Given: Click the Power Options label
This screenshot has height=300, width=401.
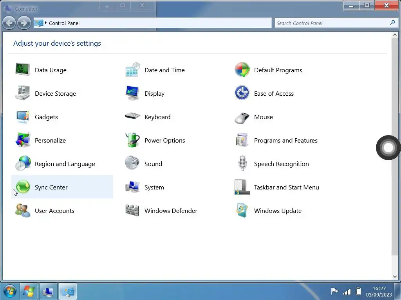Looking at the screenshot, I should (x=165, y=141).
